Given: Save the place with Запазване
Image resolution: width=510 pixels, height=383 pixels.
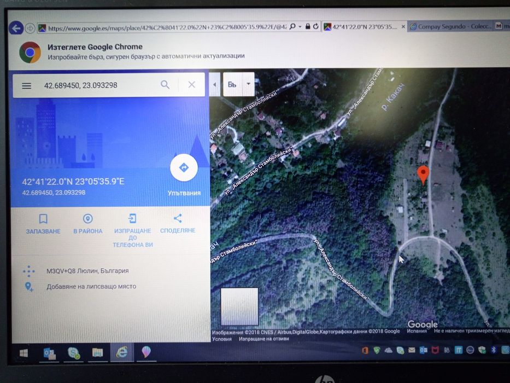Looking at the screenshot, I should click(43, 224).
